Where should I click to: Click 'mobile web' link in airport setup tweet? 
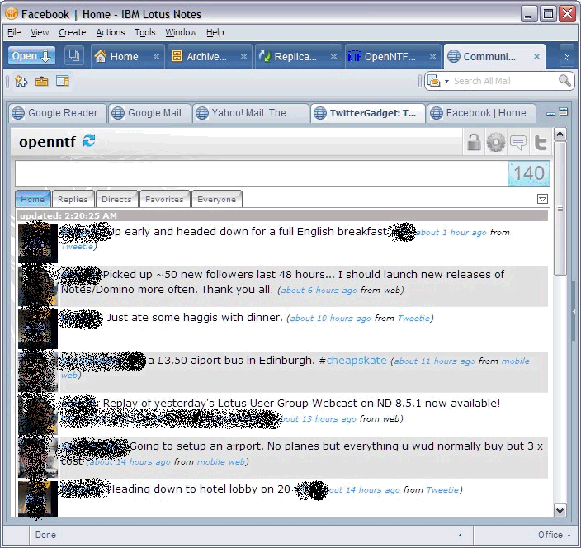point(221,462)
